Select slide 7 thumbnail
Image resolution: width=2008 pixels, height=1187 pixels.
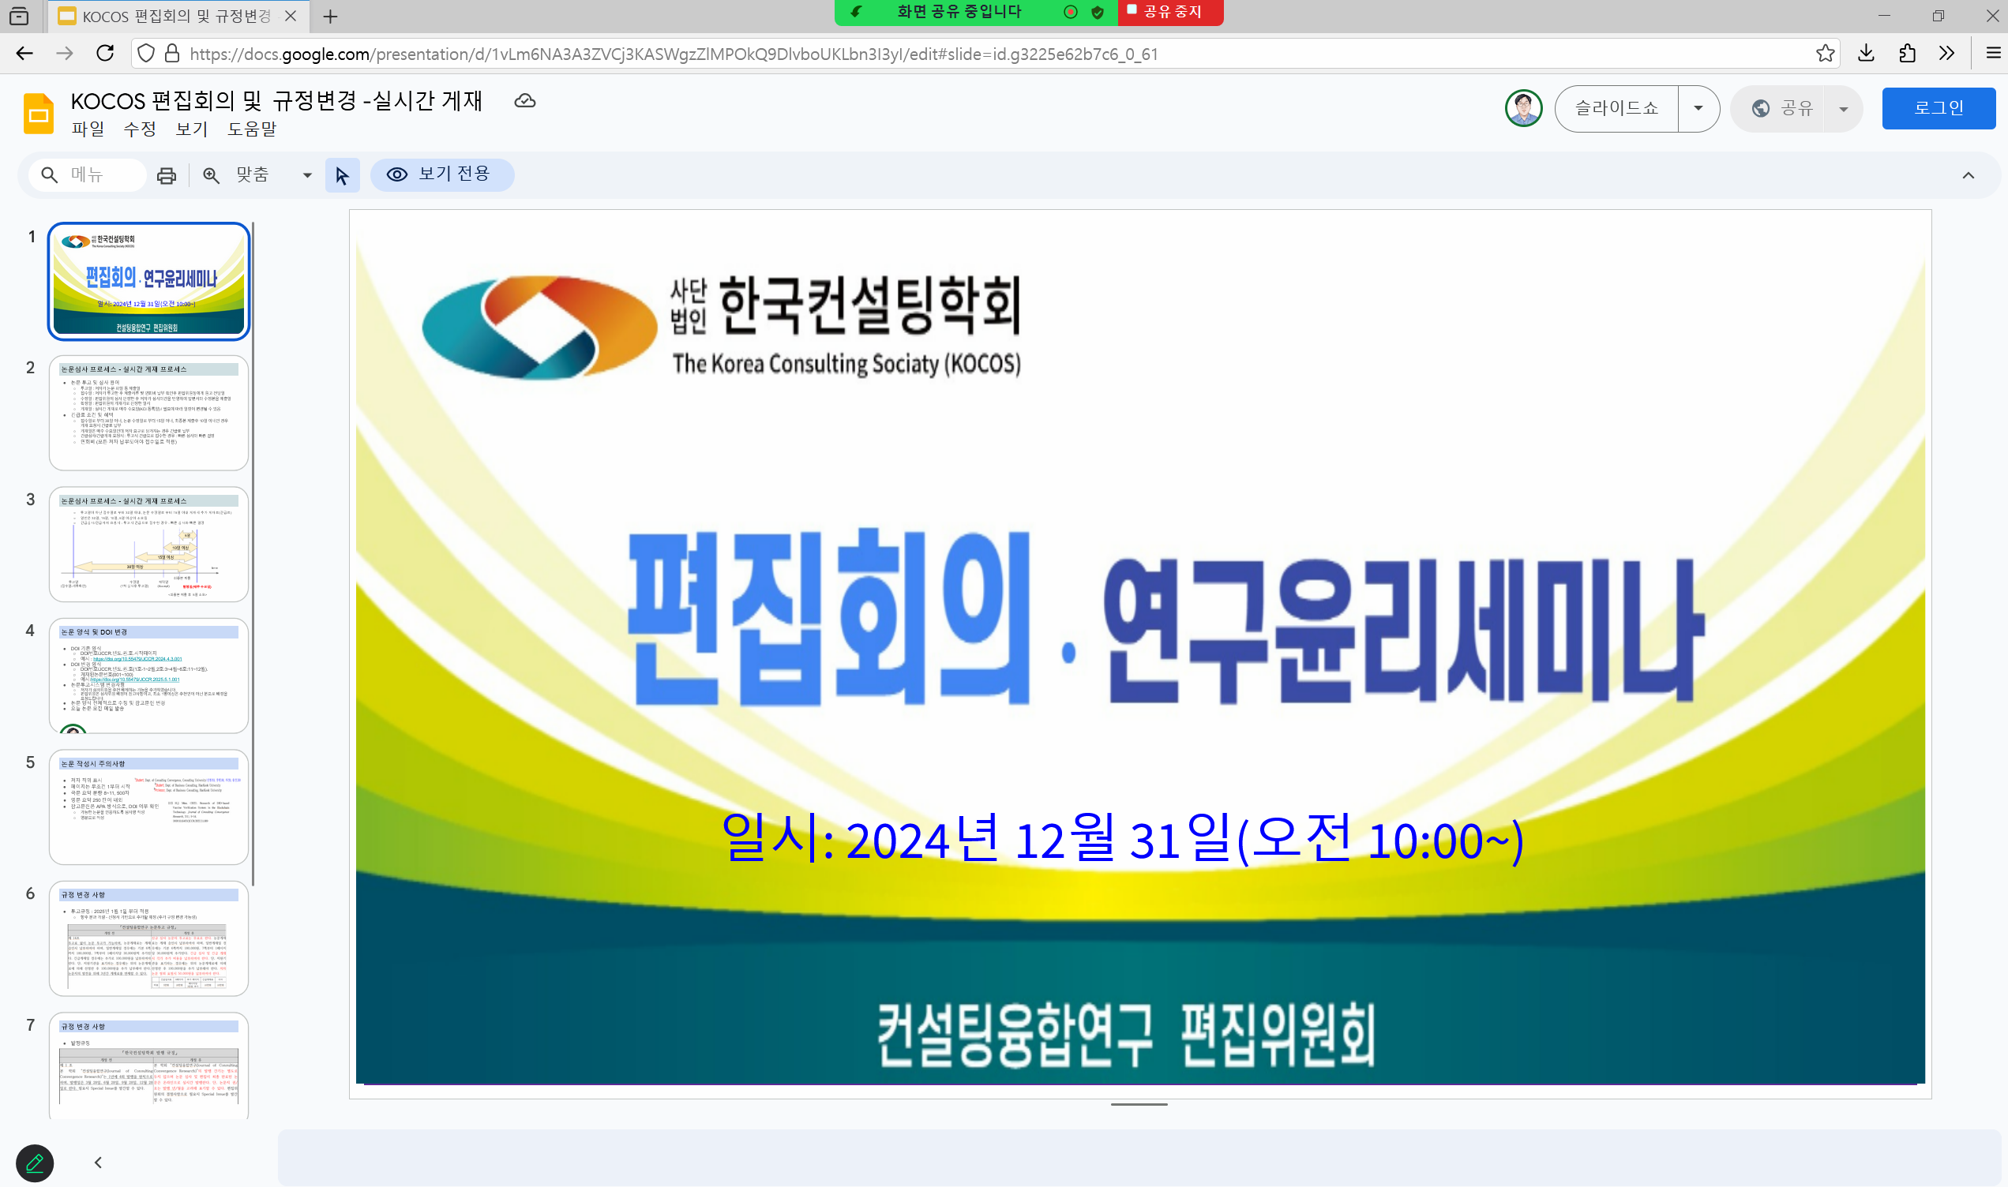[x=148, y=1065]
